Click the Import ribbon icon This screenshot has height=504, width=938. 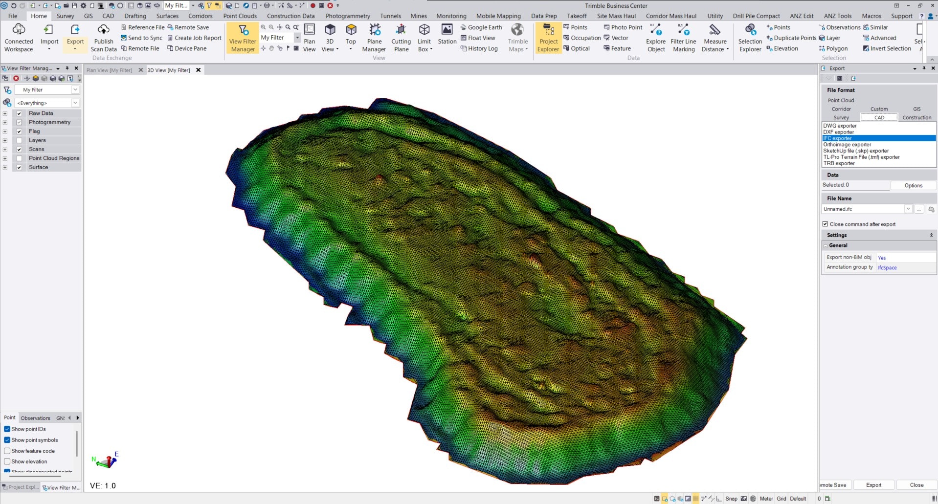tap(49, 38)
